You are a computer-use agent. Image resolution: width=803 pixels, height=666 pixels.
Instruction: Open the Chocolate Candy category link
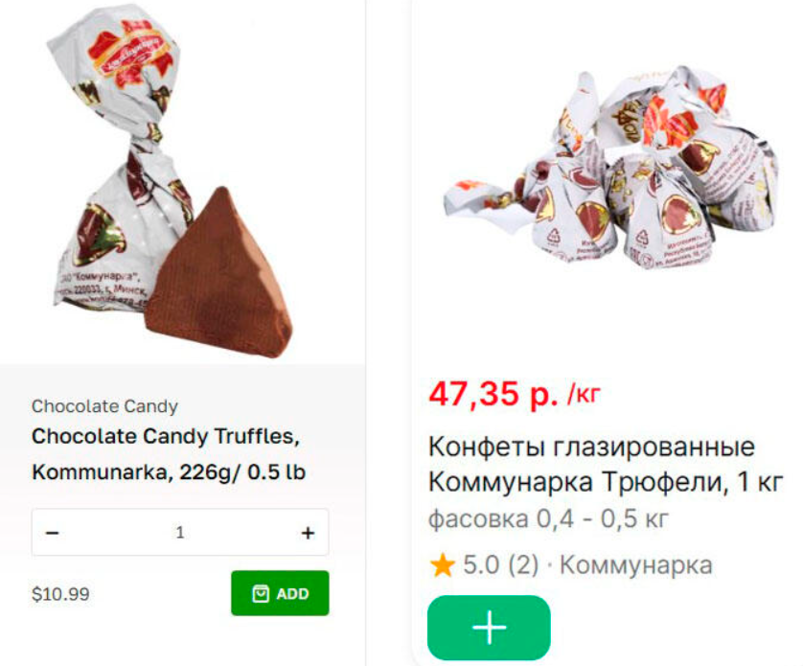tap(105, 406)
